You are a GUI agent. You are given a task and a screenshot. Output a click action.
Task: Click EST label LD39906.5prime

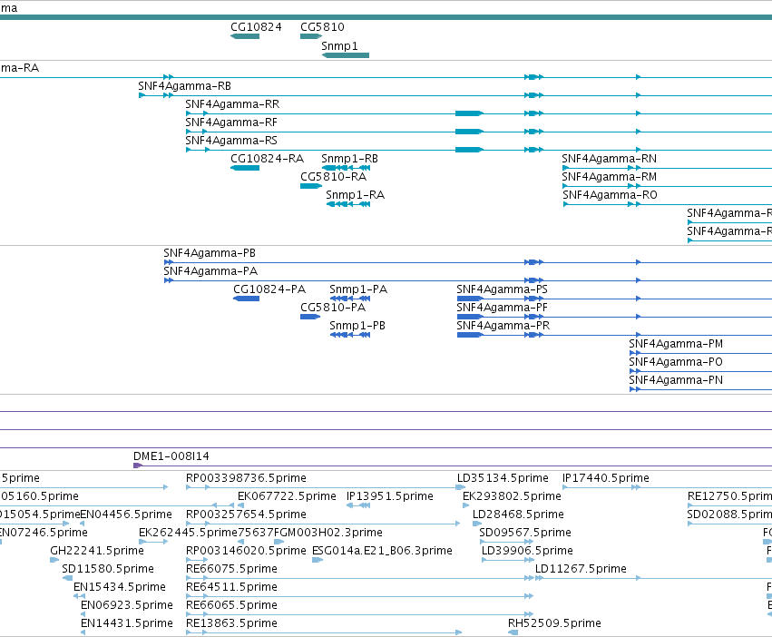click(x=527, y=552)
